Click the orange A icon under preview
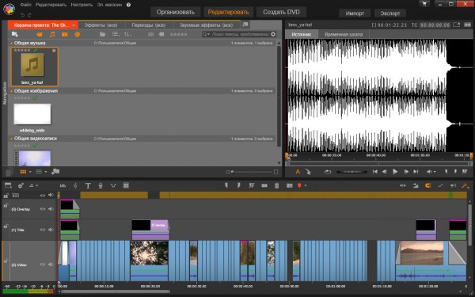The width and height of the screenshot is (475, 297). pos(298,172)
